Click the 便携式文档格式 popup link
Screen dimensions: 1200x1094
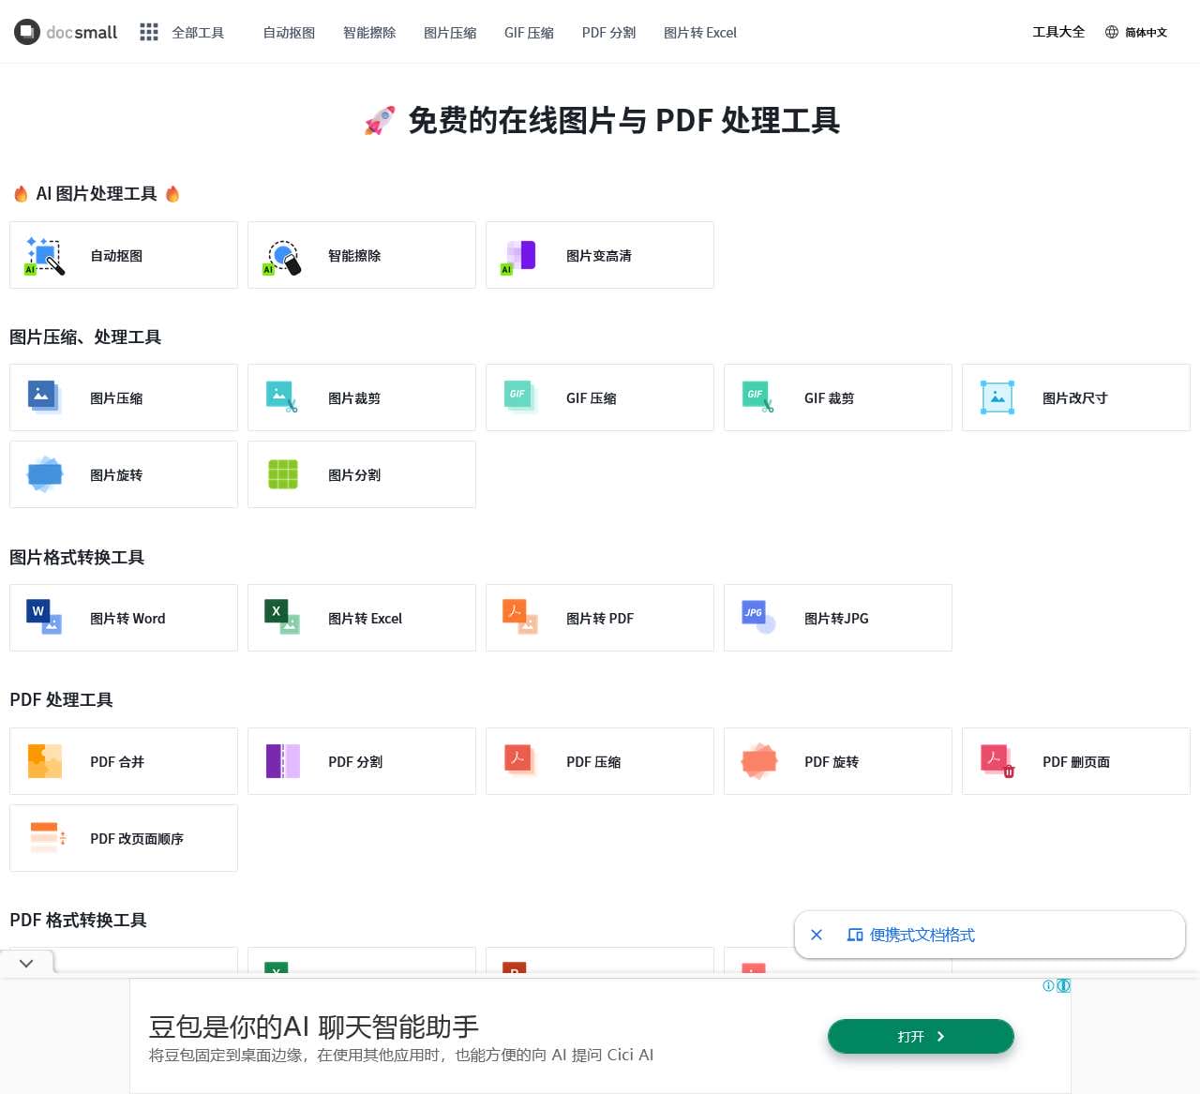pos(922,935)
